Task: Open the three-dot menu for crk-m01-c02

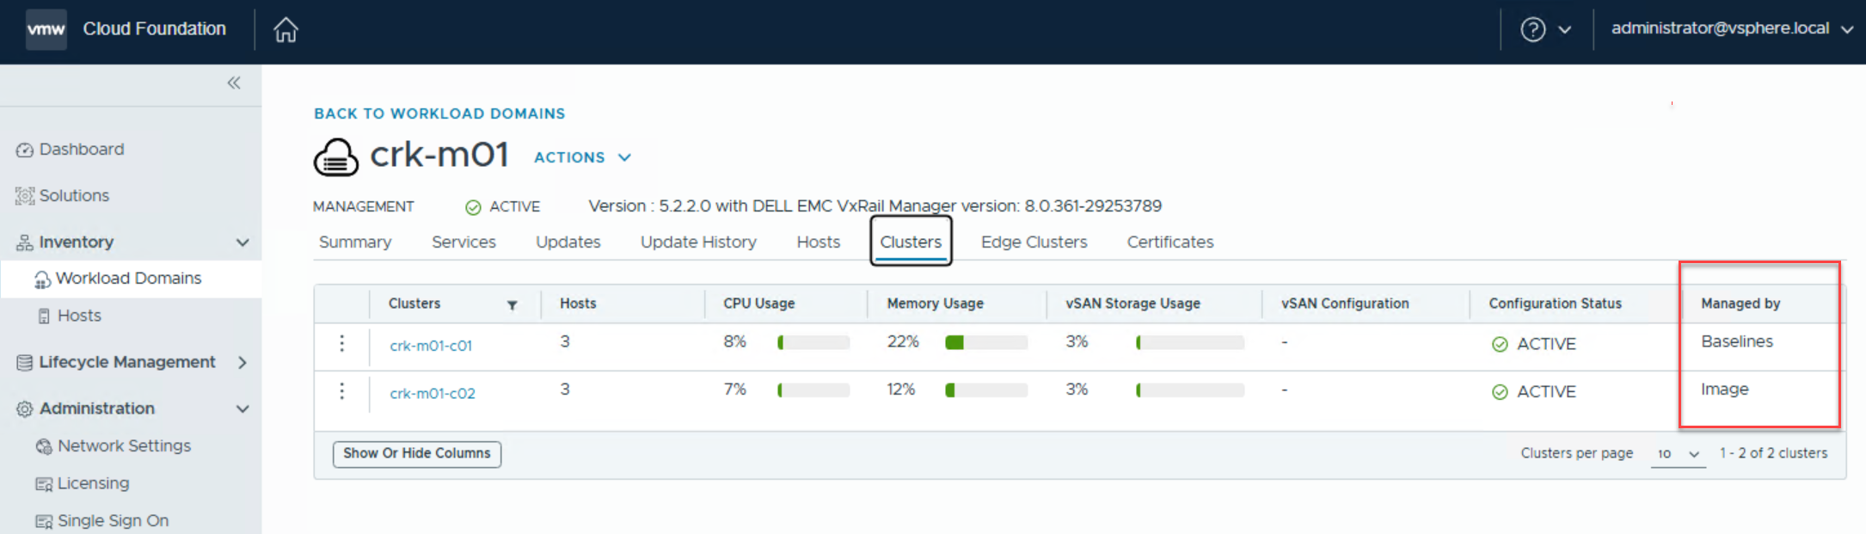Action: coord(342,391)
